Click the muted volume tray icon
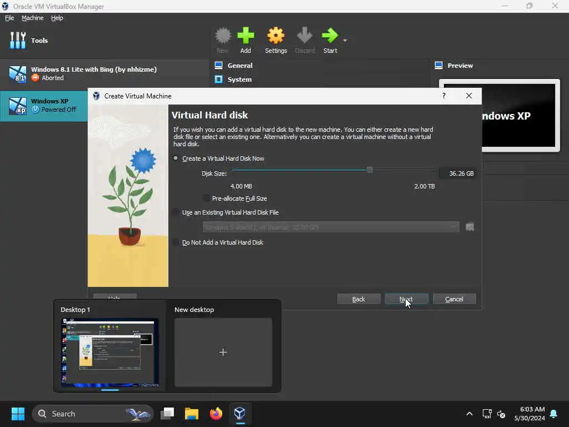 click(x=501, y=414)
